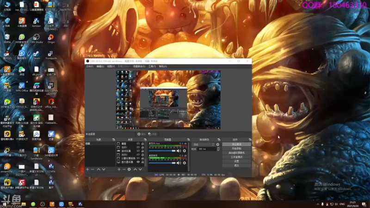This screenshot has height=208, width=370.
Task: Add a new scene with the plus icon
Action: (87, 169)
